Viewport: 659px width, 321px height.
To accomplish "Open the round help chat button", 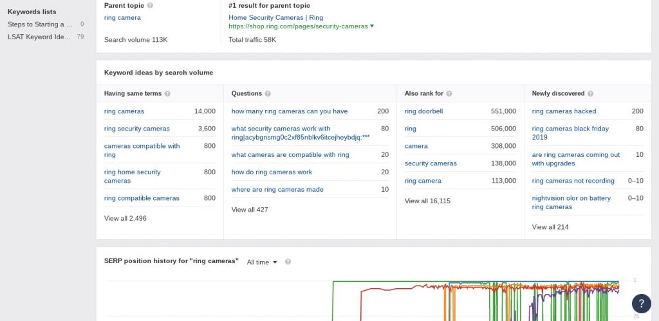I will [x=642, y=304].
